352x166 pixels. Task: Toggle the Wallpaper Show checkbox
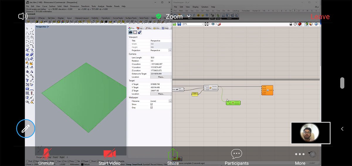pyautogui.click(x=152, y=104)
